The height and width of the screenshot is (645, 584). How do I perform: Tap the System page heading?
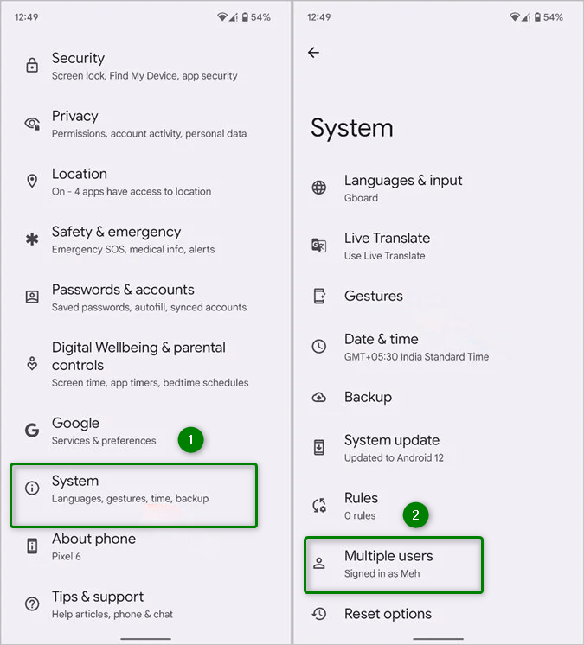pos(352,128)
